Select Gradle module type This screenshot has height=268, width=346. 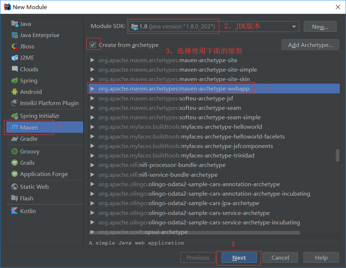click(44, 139)
